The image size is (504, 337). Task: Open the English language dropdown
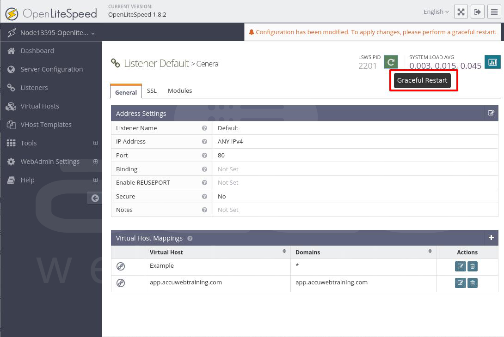[436, 12]
